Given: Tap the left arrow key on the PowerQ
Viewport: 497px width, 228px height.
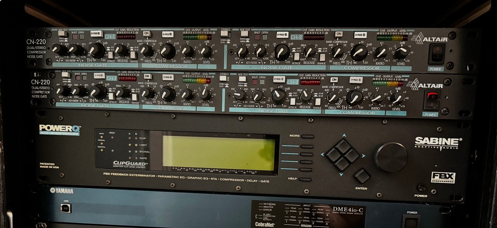Looking at the screenshot, I should pyautogui.click(x=333, y=154).
